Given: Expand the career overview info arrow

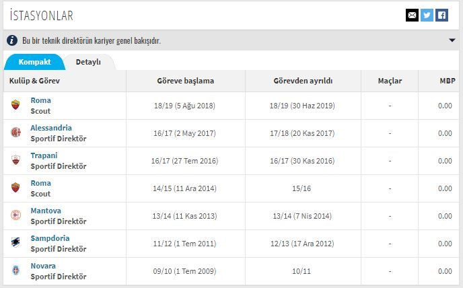Looking at the screenshot, I should click(x=452, y=40).
